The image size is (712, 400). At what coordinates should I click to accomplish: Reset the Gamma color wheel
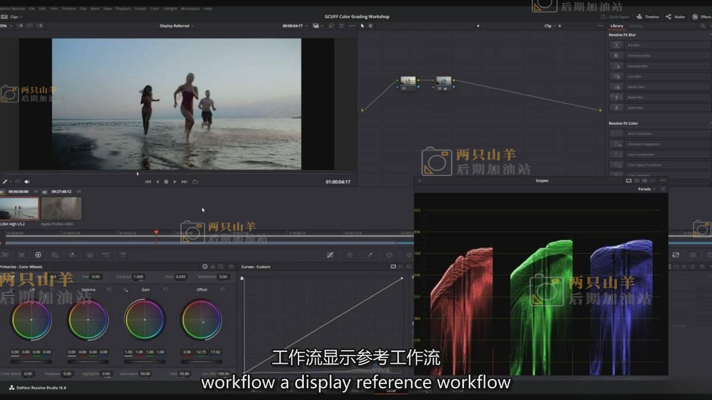109,290
